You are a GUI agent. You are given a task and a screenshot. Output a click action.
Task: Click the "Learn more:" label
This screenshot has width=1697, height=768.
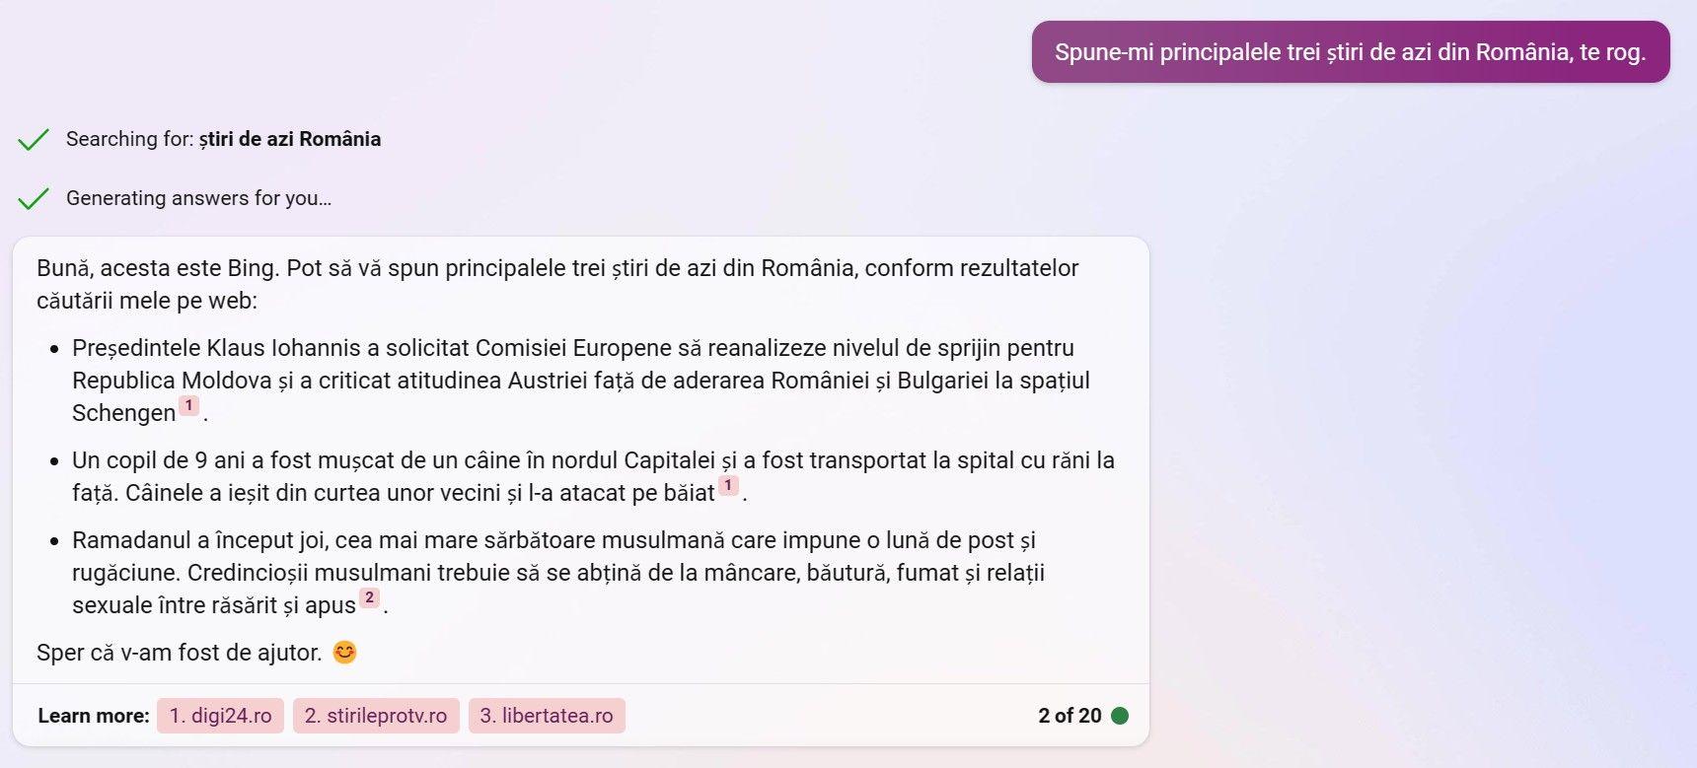coord(94,716)
